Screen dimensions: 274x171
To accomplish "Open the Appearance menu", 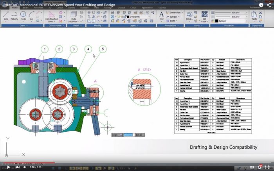I will click(256, 7).
